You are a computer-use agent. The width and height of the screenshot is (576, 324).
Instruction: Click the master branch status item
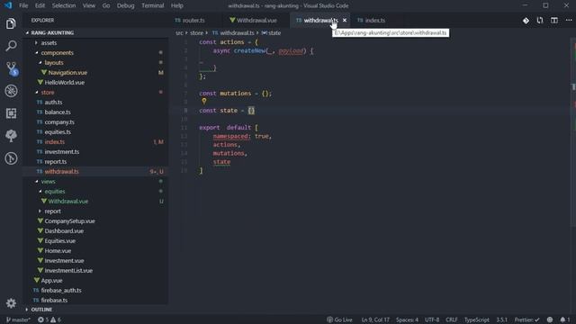point(18,319)
